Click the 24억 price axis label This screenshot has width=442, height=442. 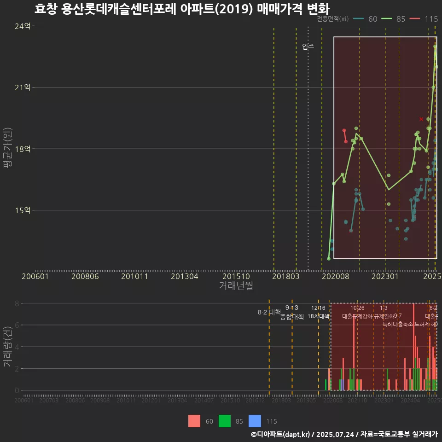pos(23,26)
